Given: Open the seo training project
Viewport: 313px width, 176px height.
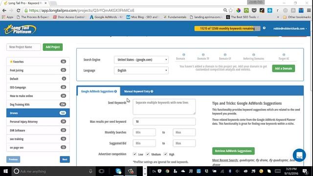Looking at the screenshot, I should point(38,139).
